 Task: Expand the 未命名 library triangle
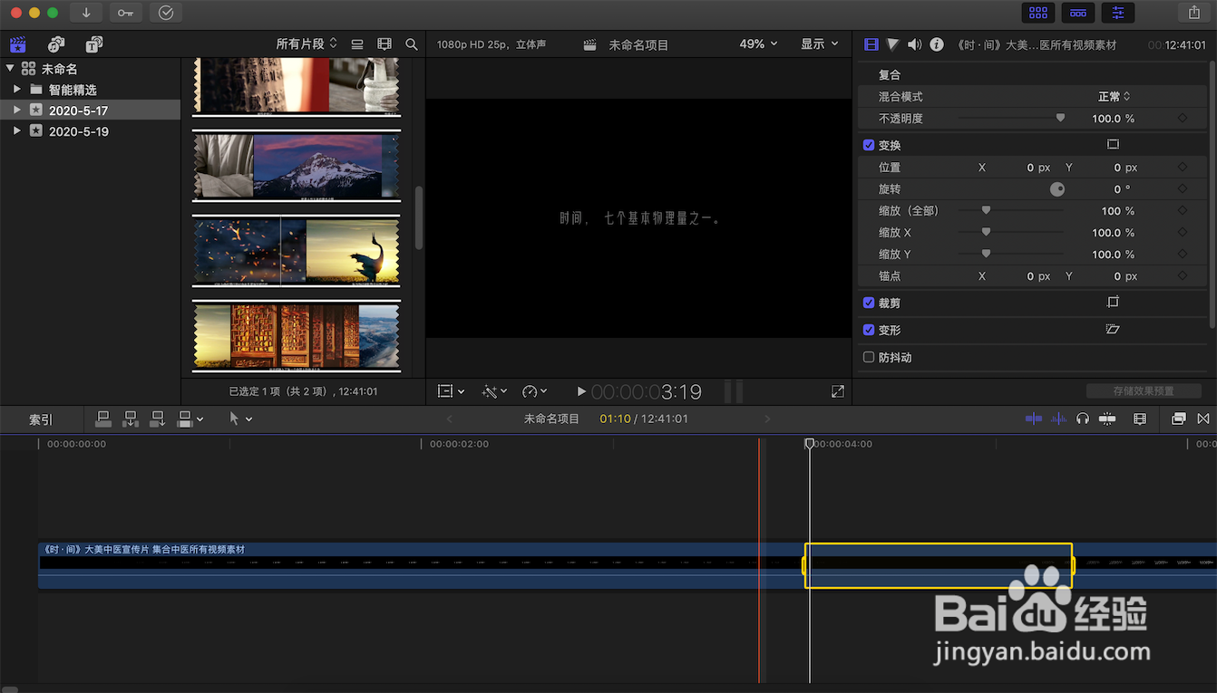(x=10, y=68)
